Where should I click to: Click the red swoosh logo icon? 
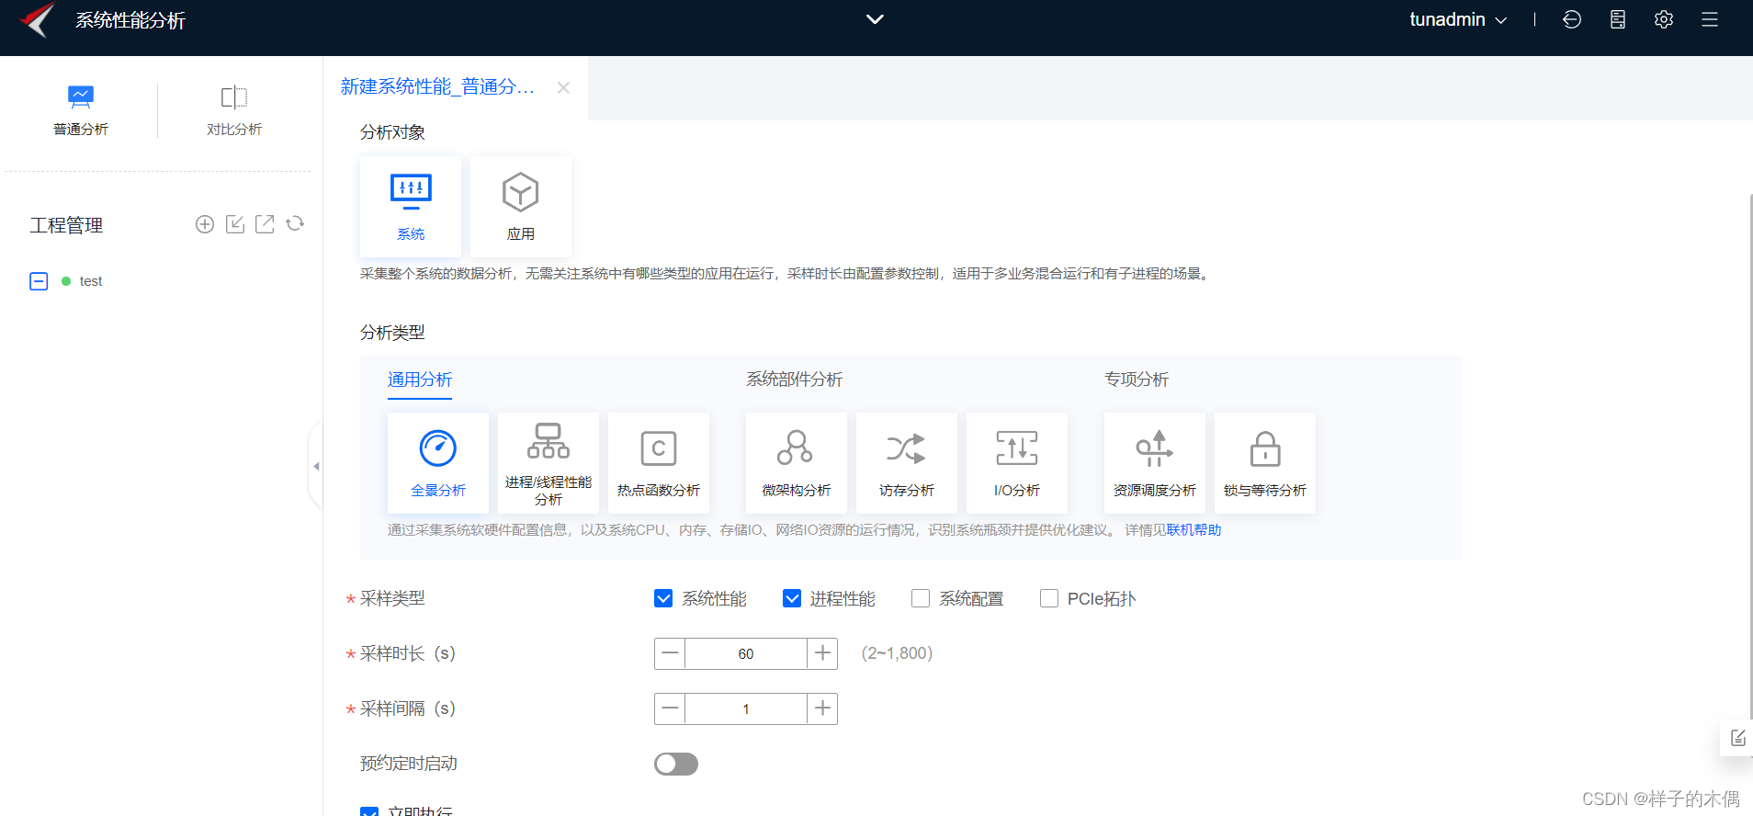37,19
